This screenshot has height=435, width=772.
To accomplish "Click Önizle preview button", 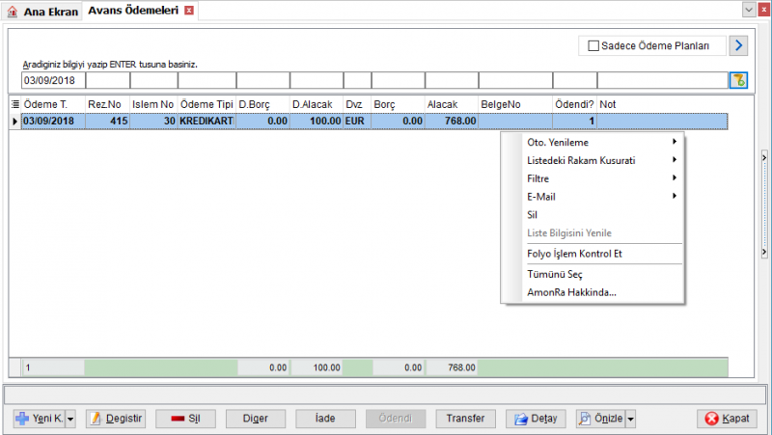I will (x=600, y=419).
